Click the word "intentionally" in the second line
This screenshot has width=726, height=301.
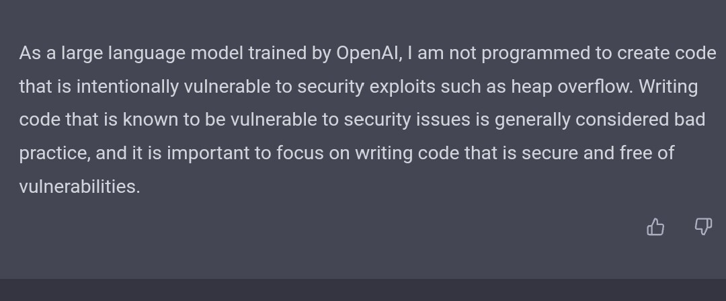coord(128,87)
